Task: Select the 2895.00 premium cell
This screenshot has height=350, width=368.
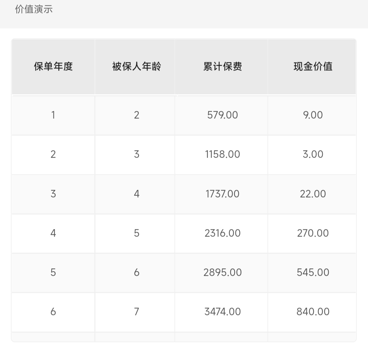Action: point(223,272)
